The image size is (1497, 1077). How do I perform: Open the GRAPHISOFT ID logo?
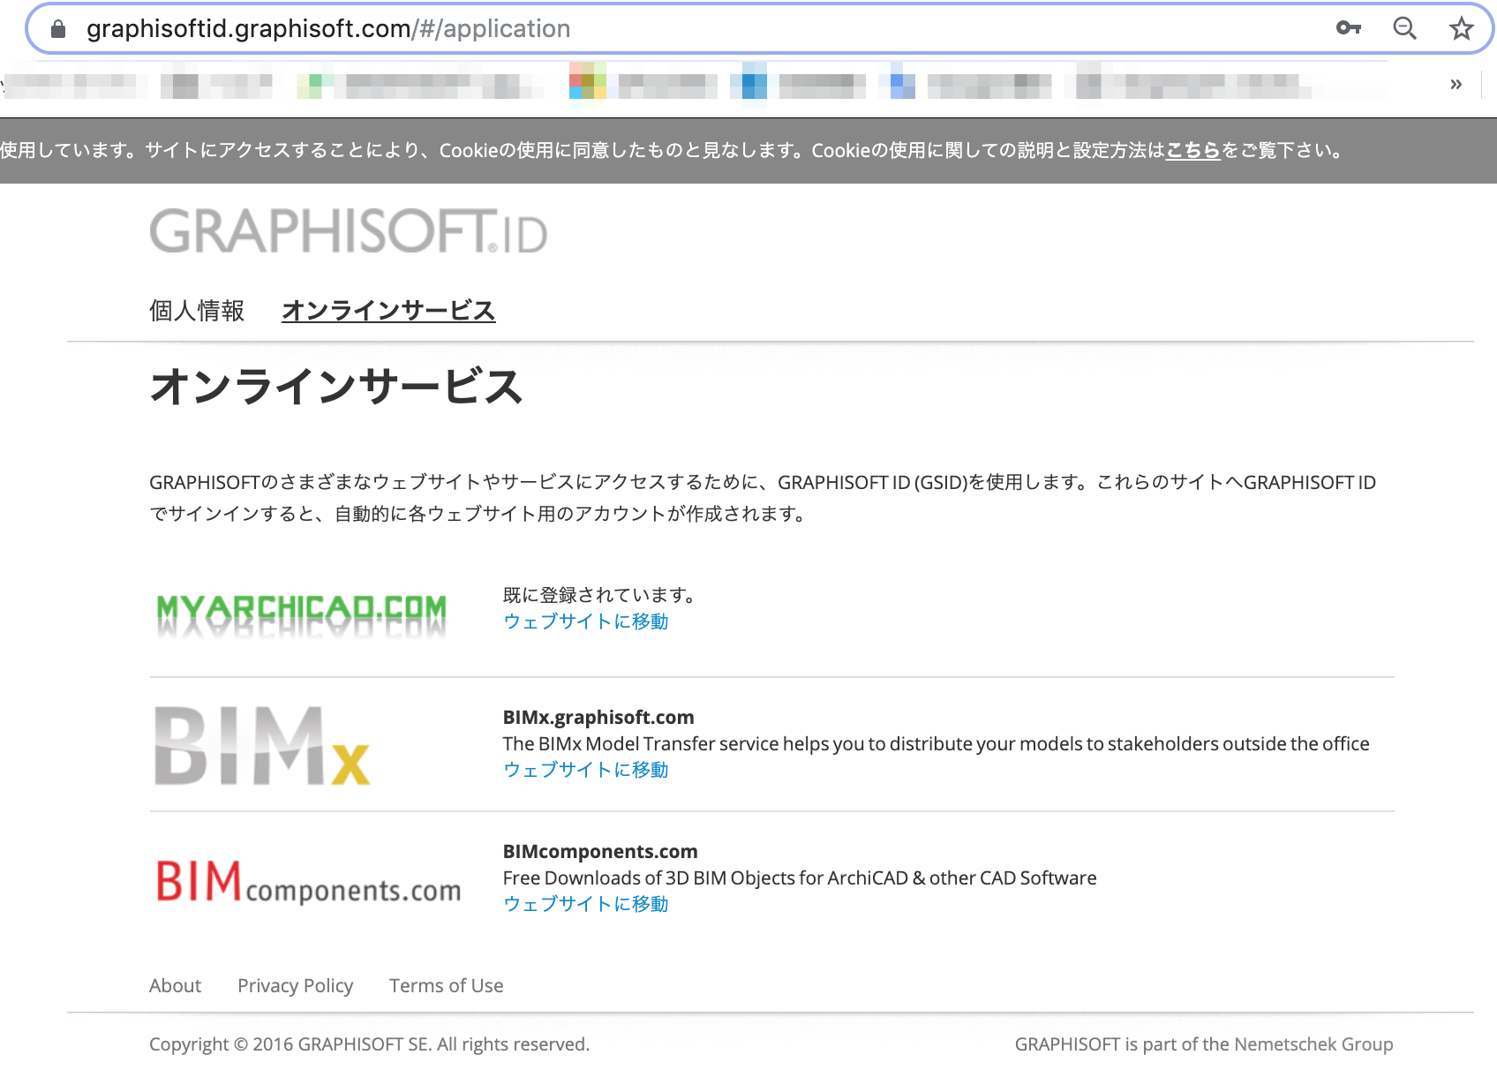click(x=349, y=230)
